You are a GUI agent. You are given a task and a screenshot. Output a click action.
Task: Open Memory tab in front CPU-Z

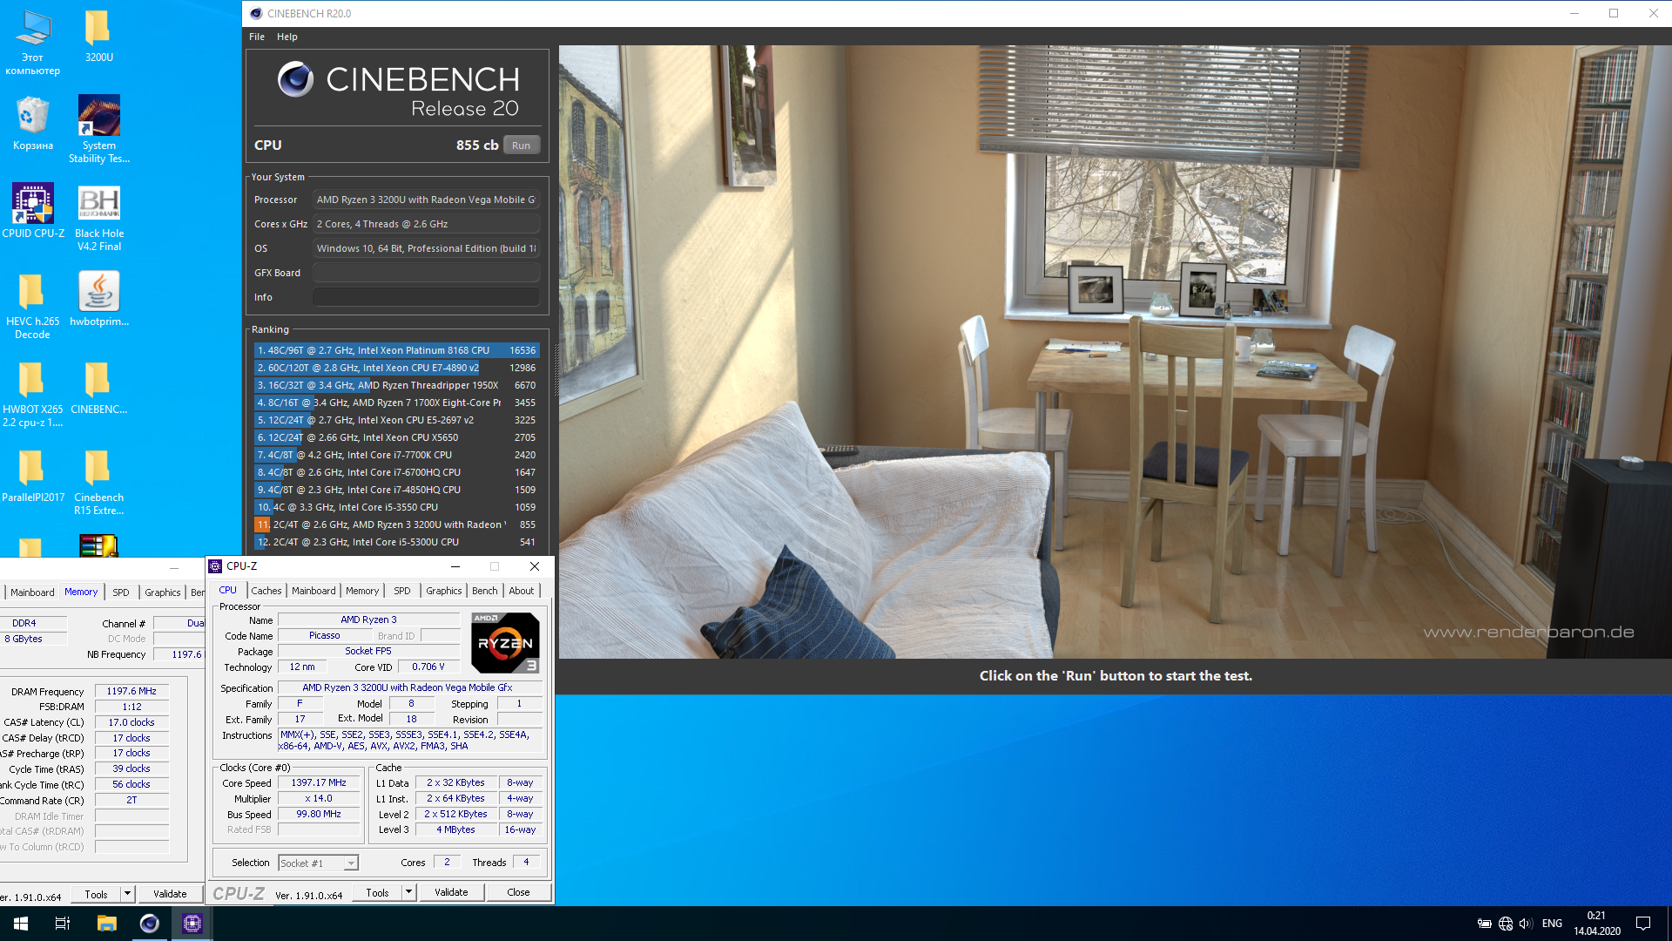point(362,591)
